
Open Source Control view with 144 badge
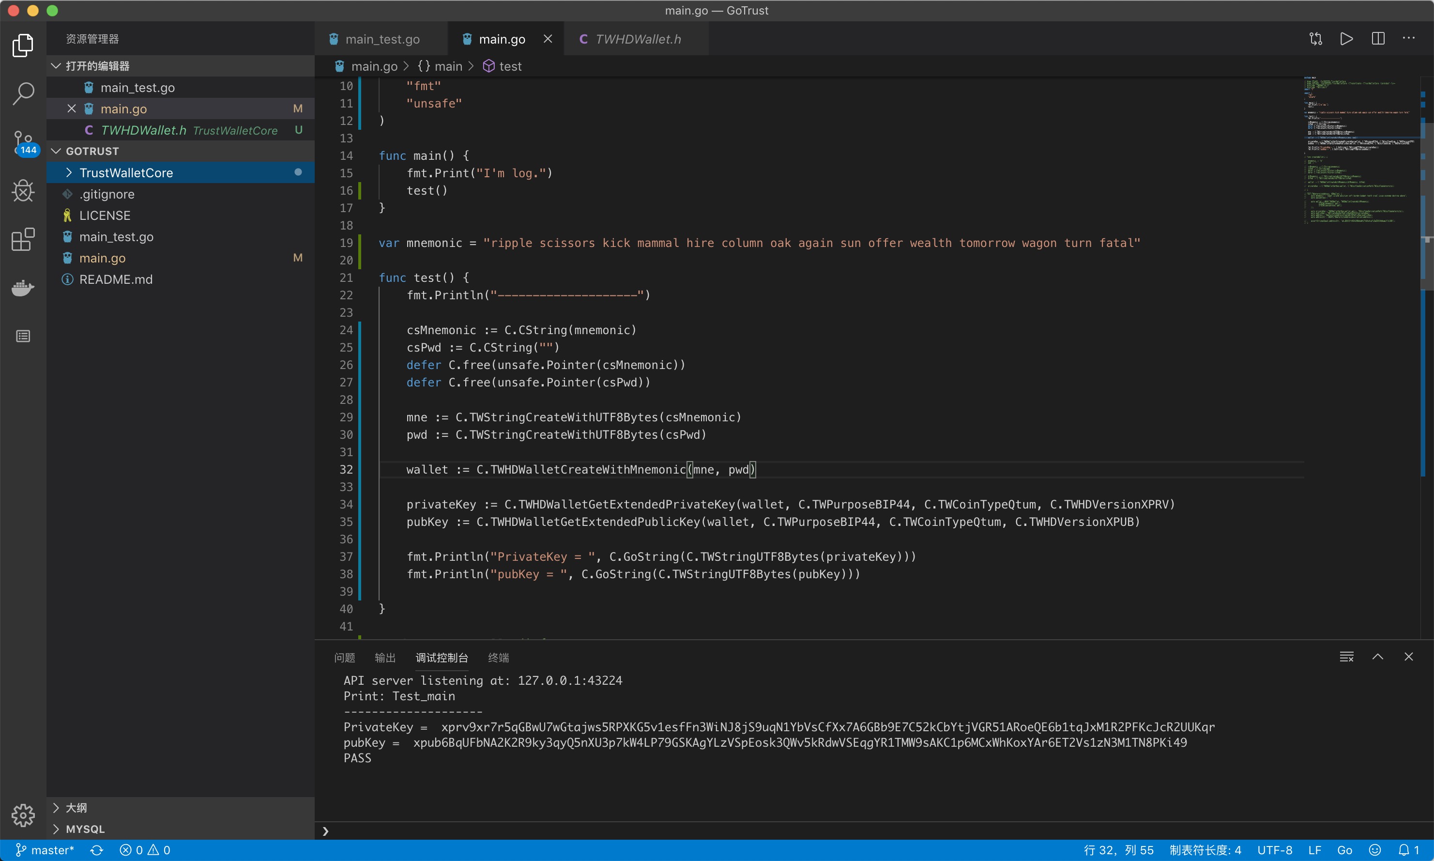pos(23,141)
